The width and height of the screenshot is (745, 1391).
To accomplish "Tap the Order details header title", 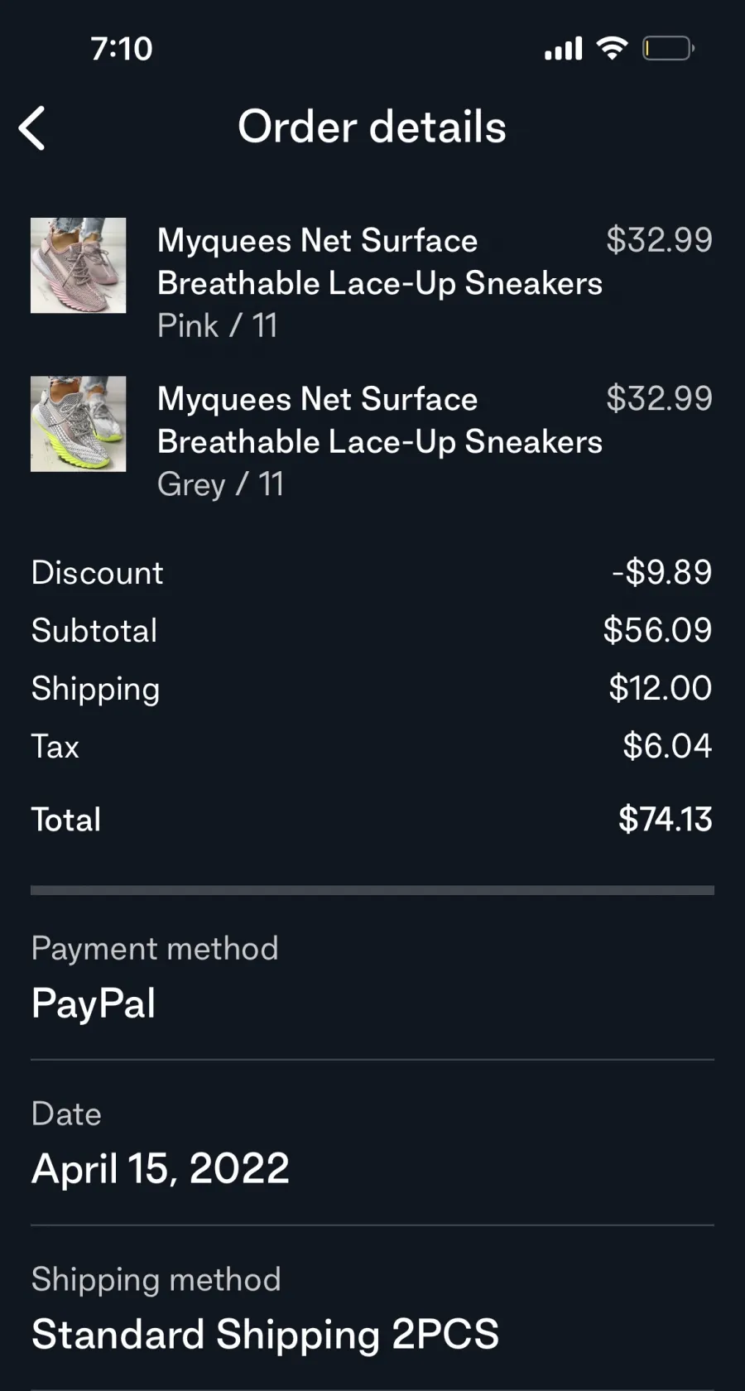I will click(x=372, y=127).
